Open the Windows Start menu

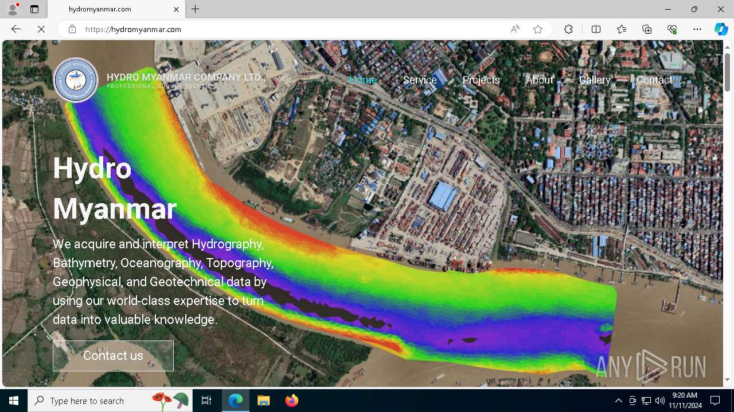point(14,401)
